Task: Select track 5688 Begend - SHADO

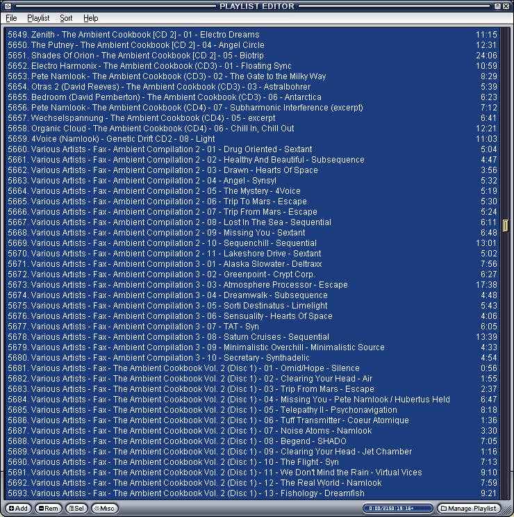Action: point(252,441)
